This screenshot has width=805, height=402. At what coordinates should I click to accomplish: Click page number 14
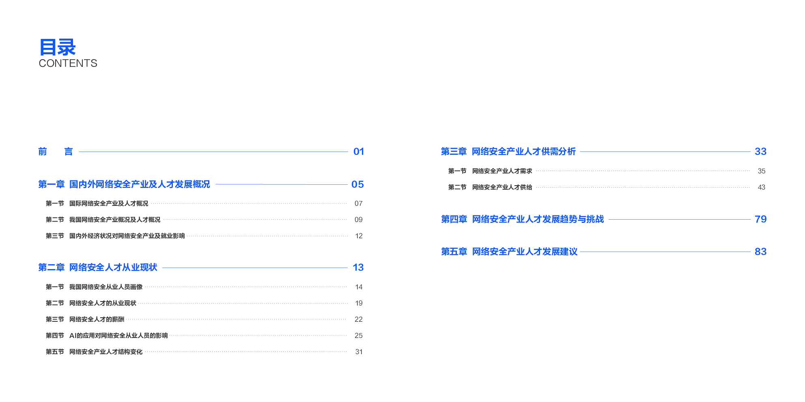coord(359,287)
